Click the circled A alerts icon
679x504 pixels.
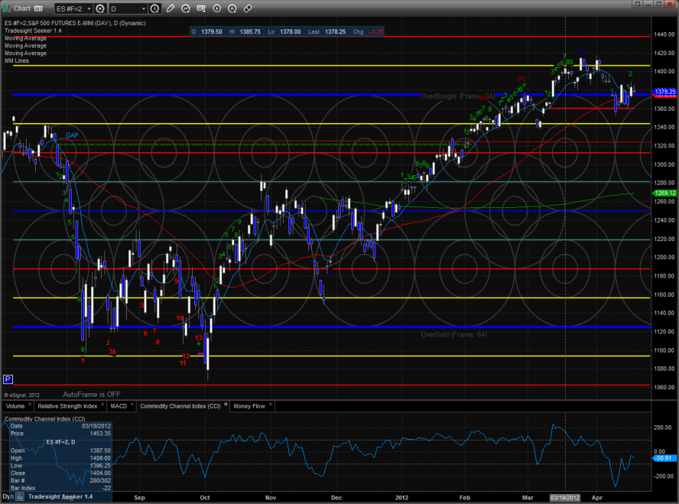pyautogui.click(x=232, y=9)
